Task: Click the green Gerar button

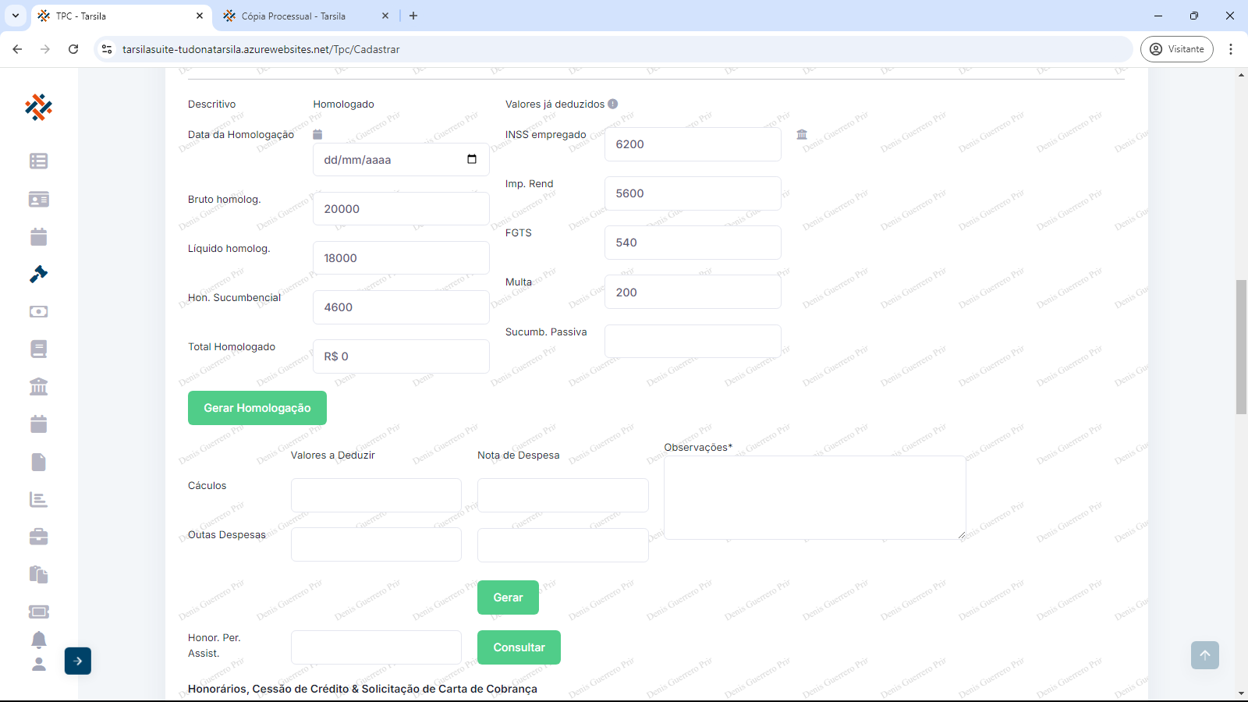Action: point(508,597)
